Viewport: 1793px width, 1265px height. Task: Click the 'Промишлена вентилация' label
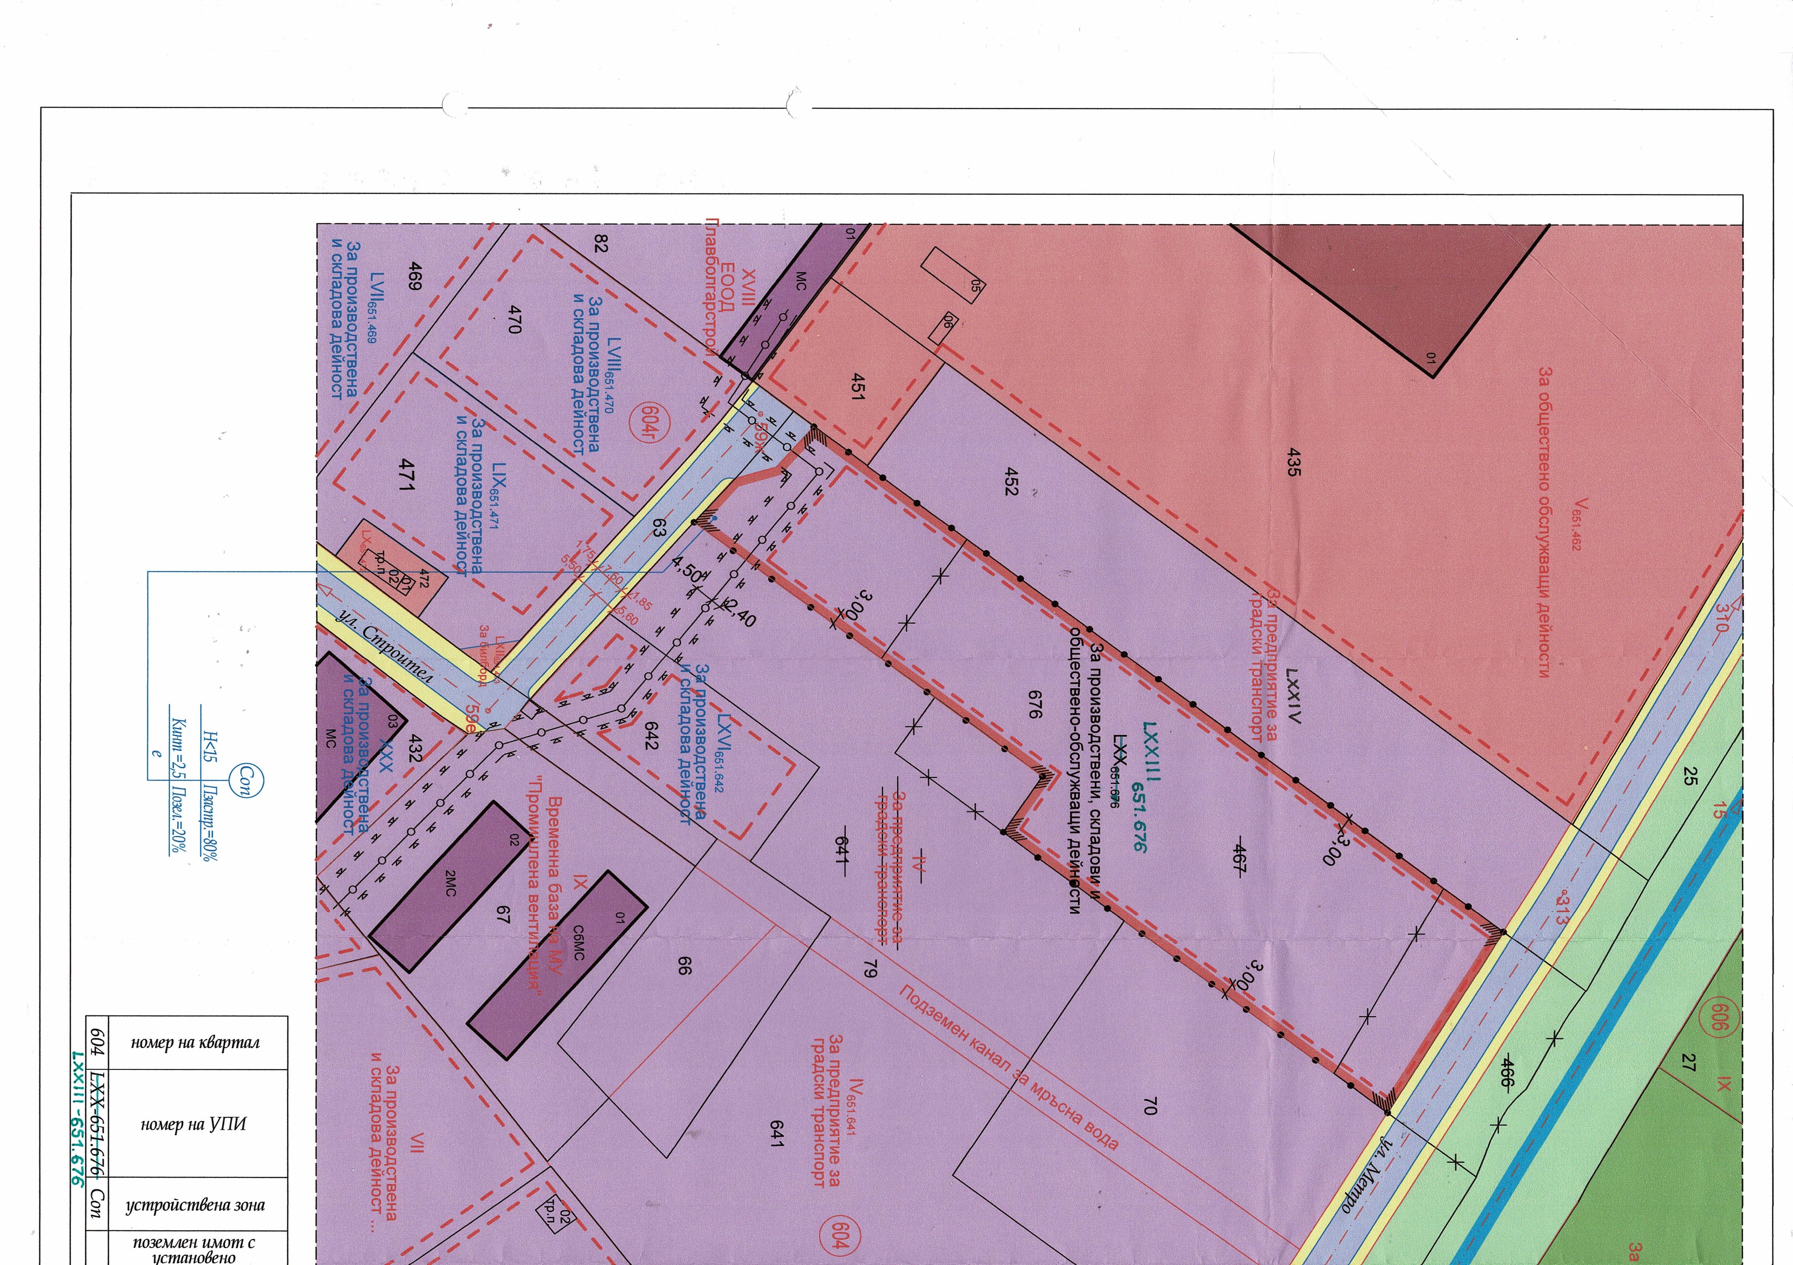click(535, 886)
